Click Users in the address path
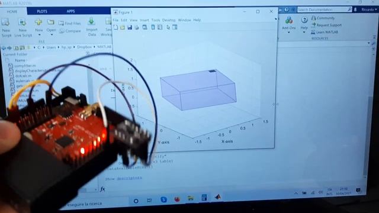 point(51,47)
